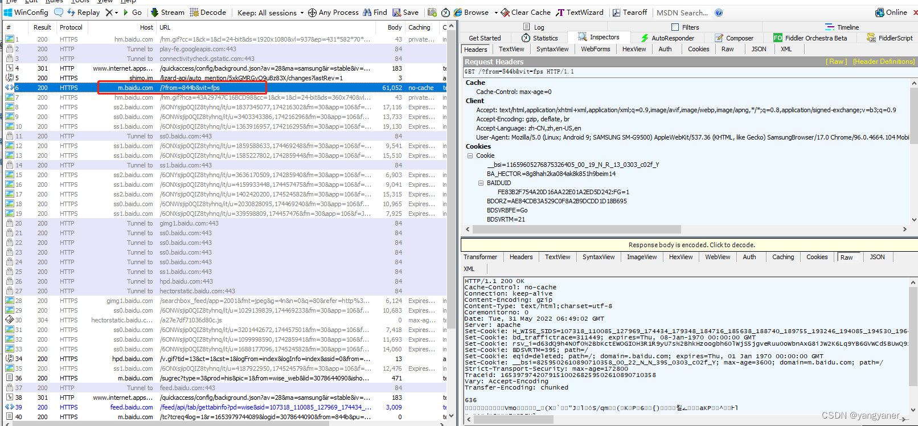Open the Get Started tab
This screenshot has width=918, height=426.
pos(485,38)
